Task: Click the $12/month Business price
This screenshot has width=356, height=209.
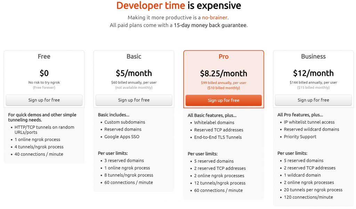Action: click(x=313, y=73)
